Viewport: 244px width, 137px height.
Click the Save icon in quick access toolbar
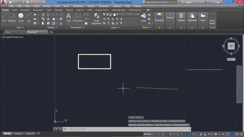click(19, 2)
